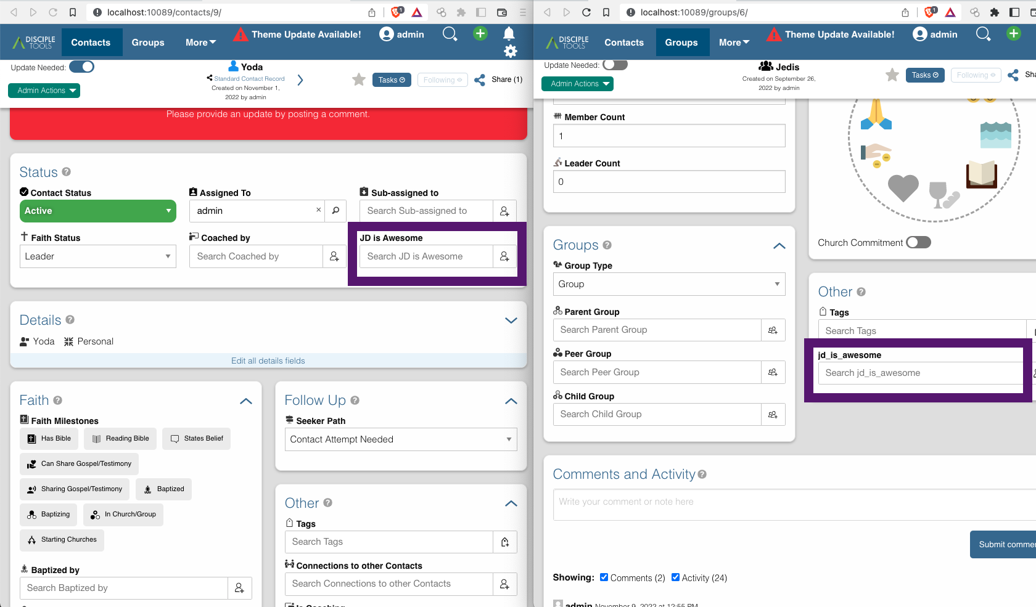
Task: Click add-group icon in Peer Group field
Action: tap(773, 372)
